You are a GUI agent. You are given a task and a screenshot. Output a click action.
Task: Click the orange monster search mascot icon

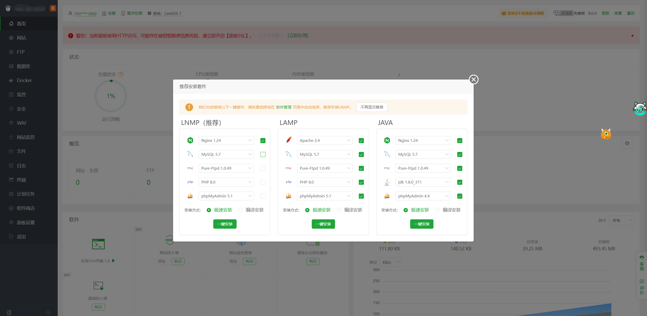coord(606,134)
